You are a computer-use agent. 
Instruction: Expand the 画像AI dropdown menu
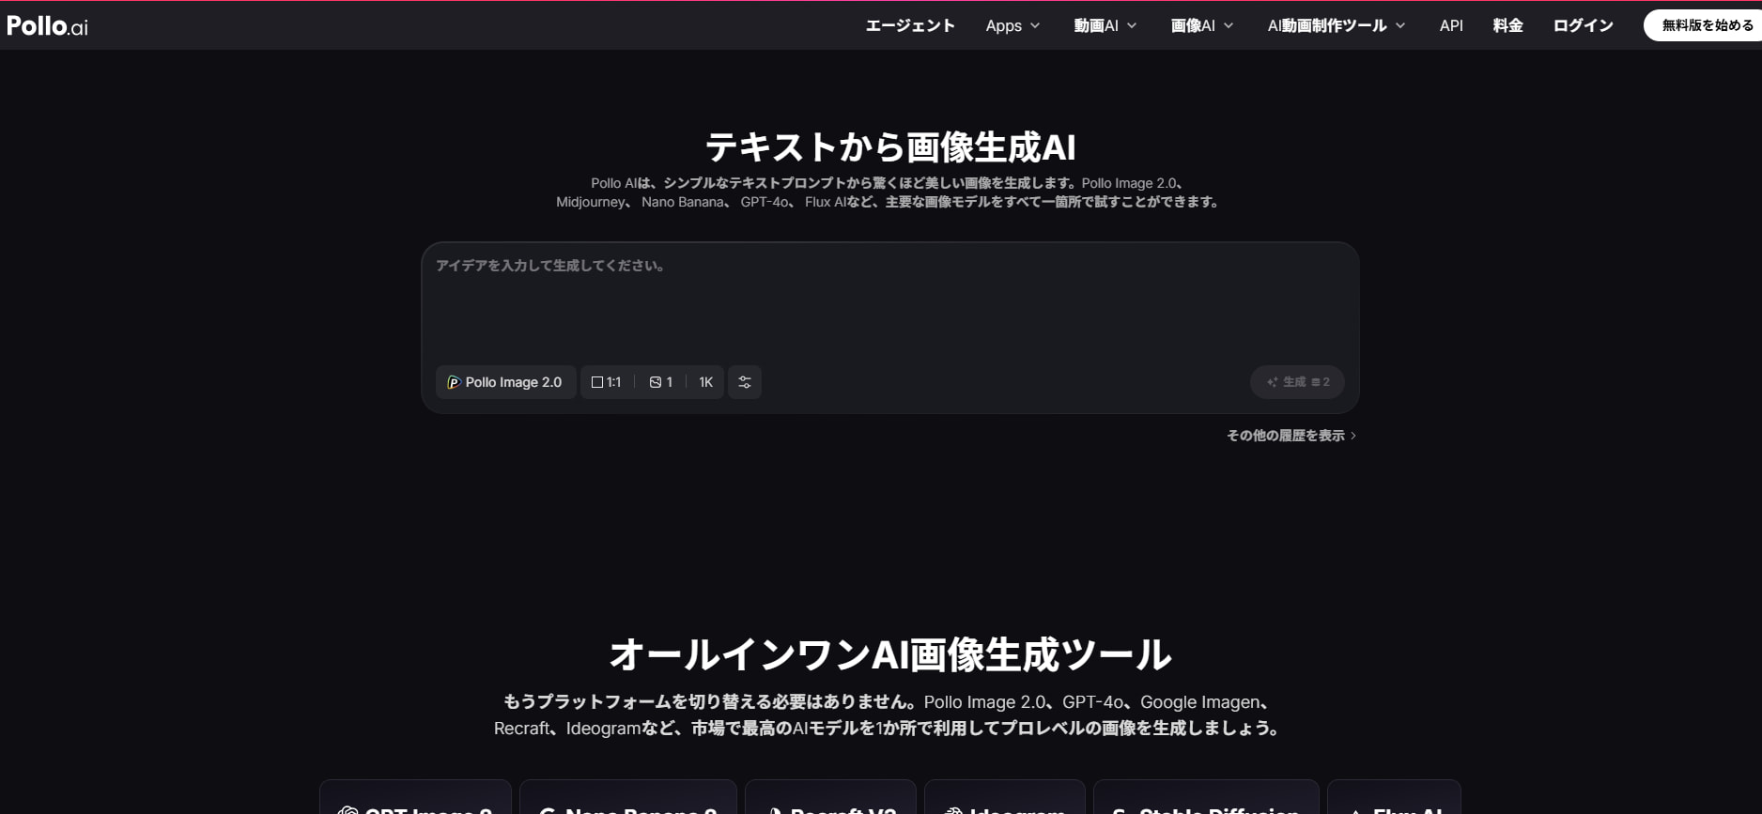pos(1202,25)
